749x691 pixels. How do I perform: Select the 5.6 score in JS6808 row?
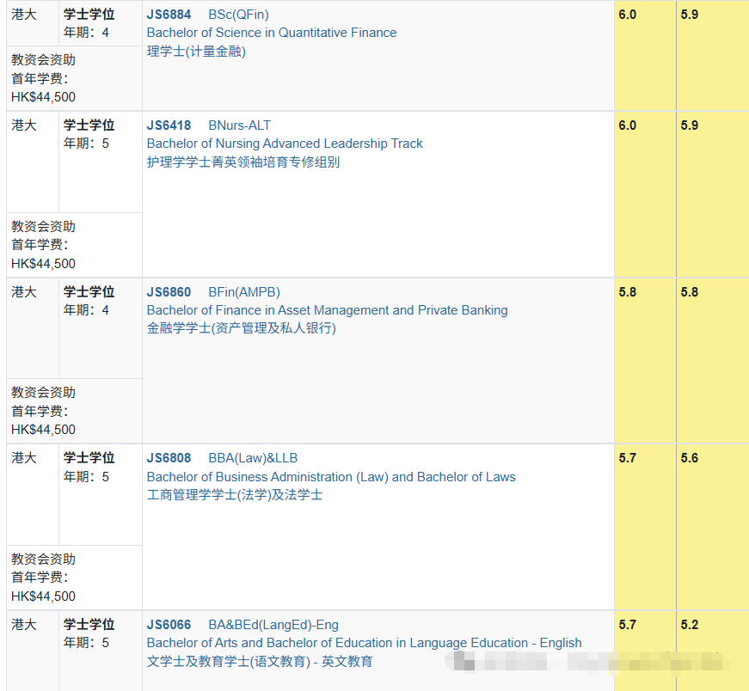tap(690, 458)
